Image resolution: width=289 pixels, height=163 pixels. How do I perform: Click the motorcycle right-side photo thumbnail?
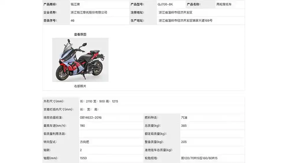(80, 60)
